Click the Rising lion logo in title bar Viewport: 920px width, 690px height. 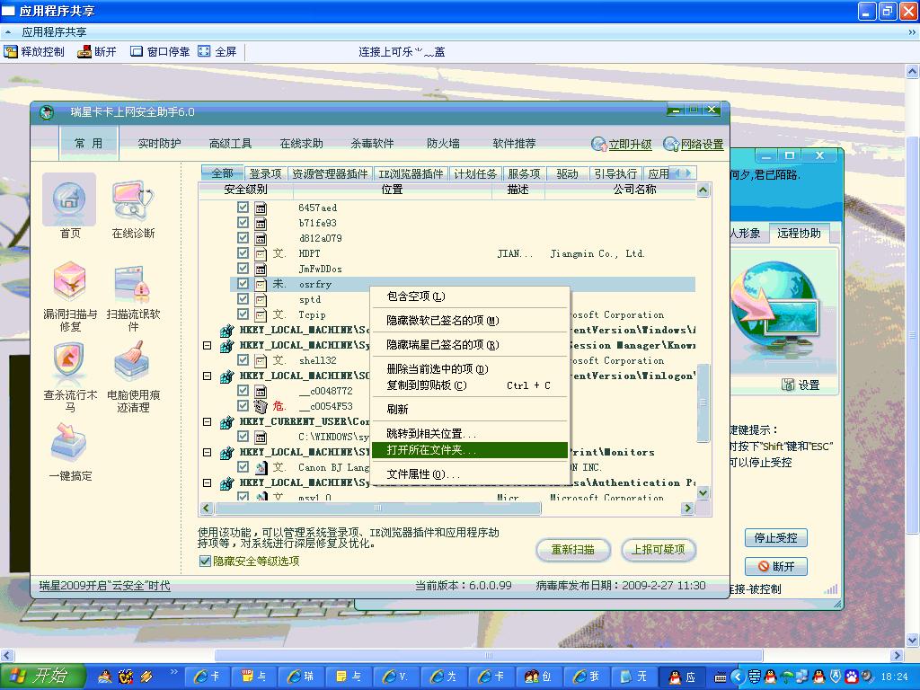(x=47, y=111)
